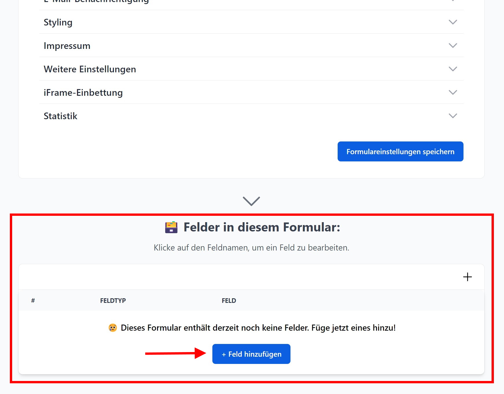Click the iFrame-Einbettung section label
Viewport: 504px width, 394px height.
[x=83, y=93]
